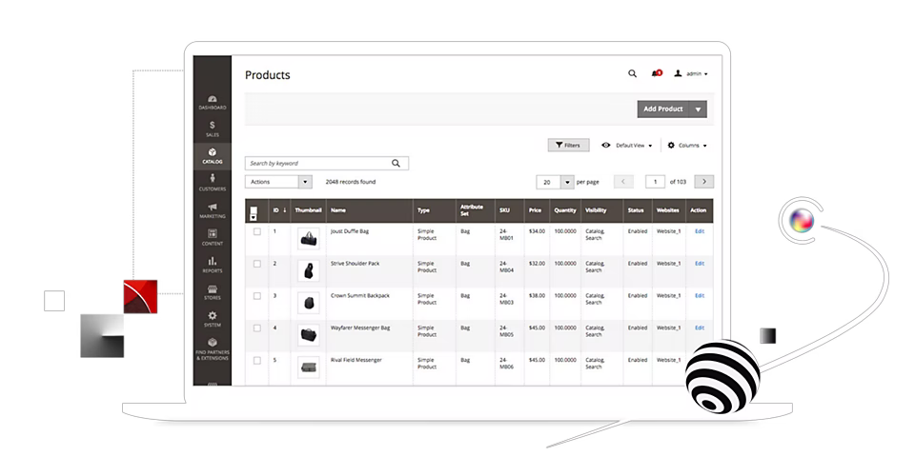The height and width of the screenshot is (457, 915).
Task: Click the notifications bell icon
Action: [x=656, y=73]
